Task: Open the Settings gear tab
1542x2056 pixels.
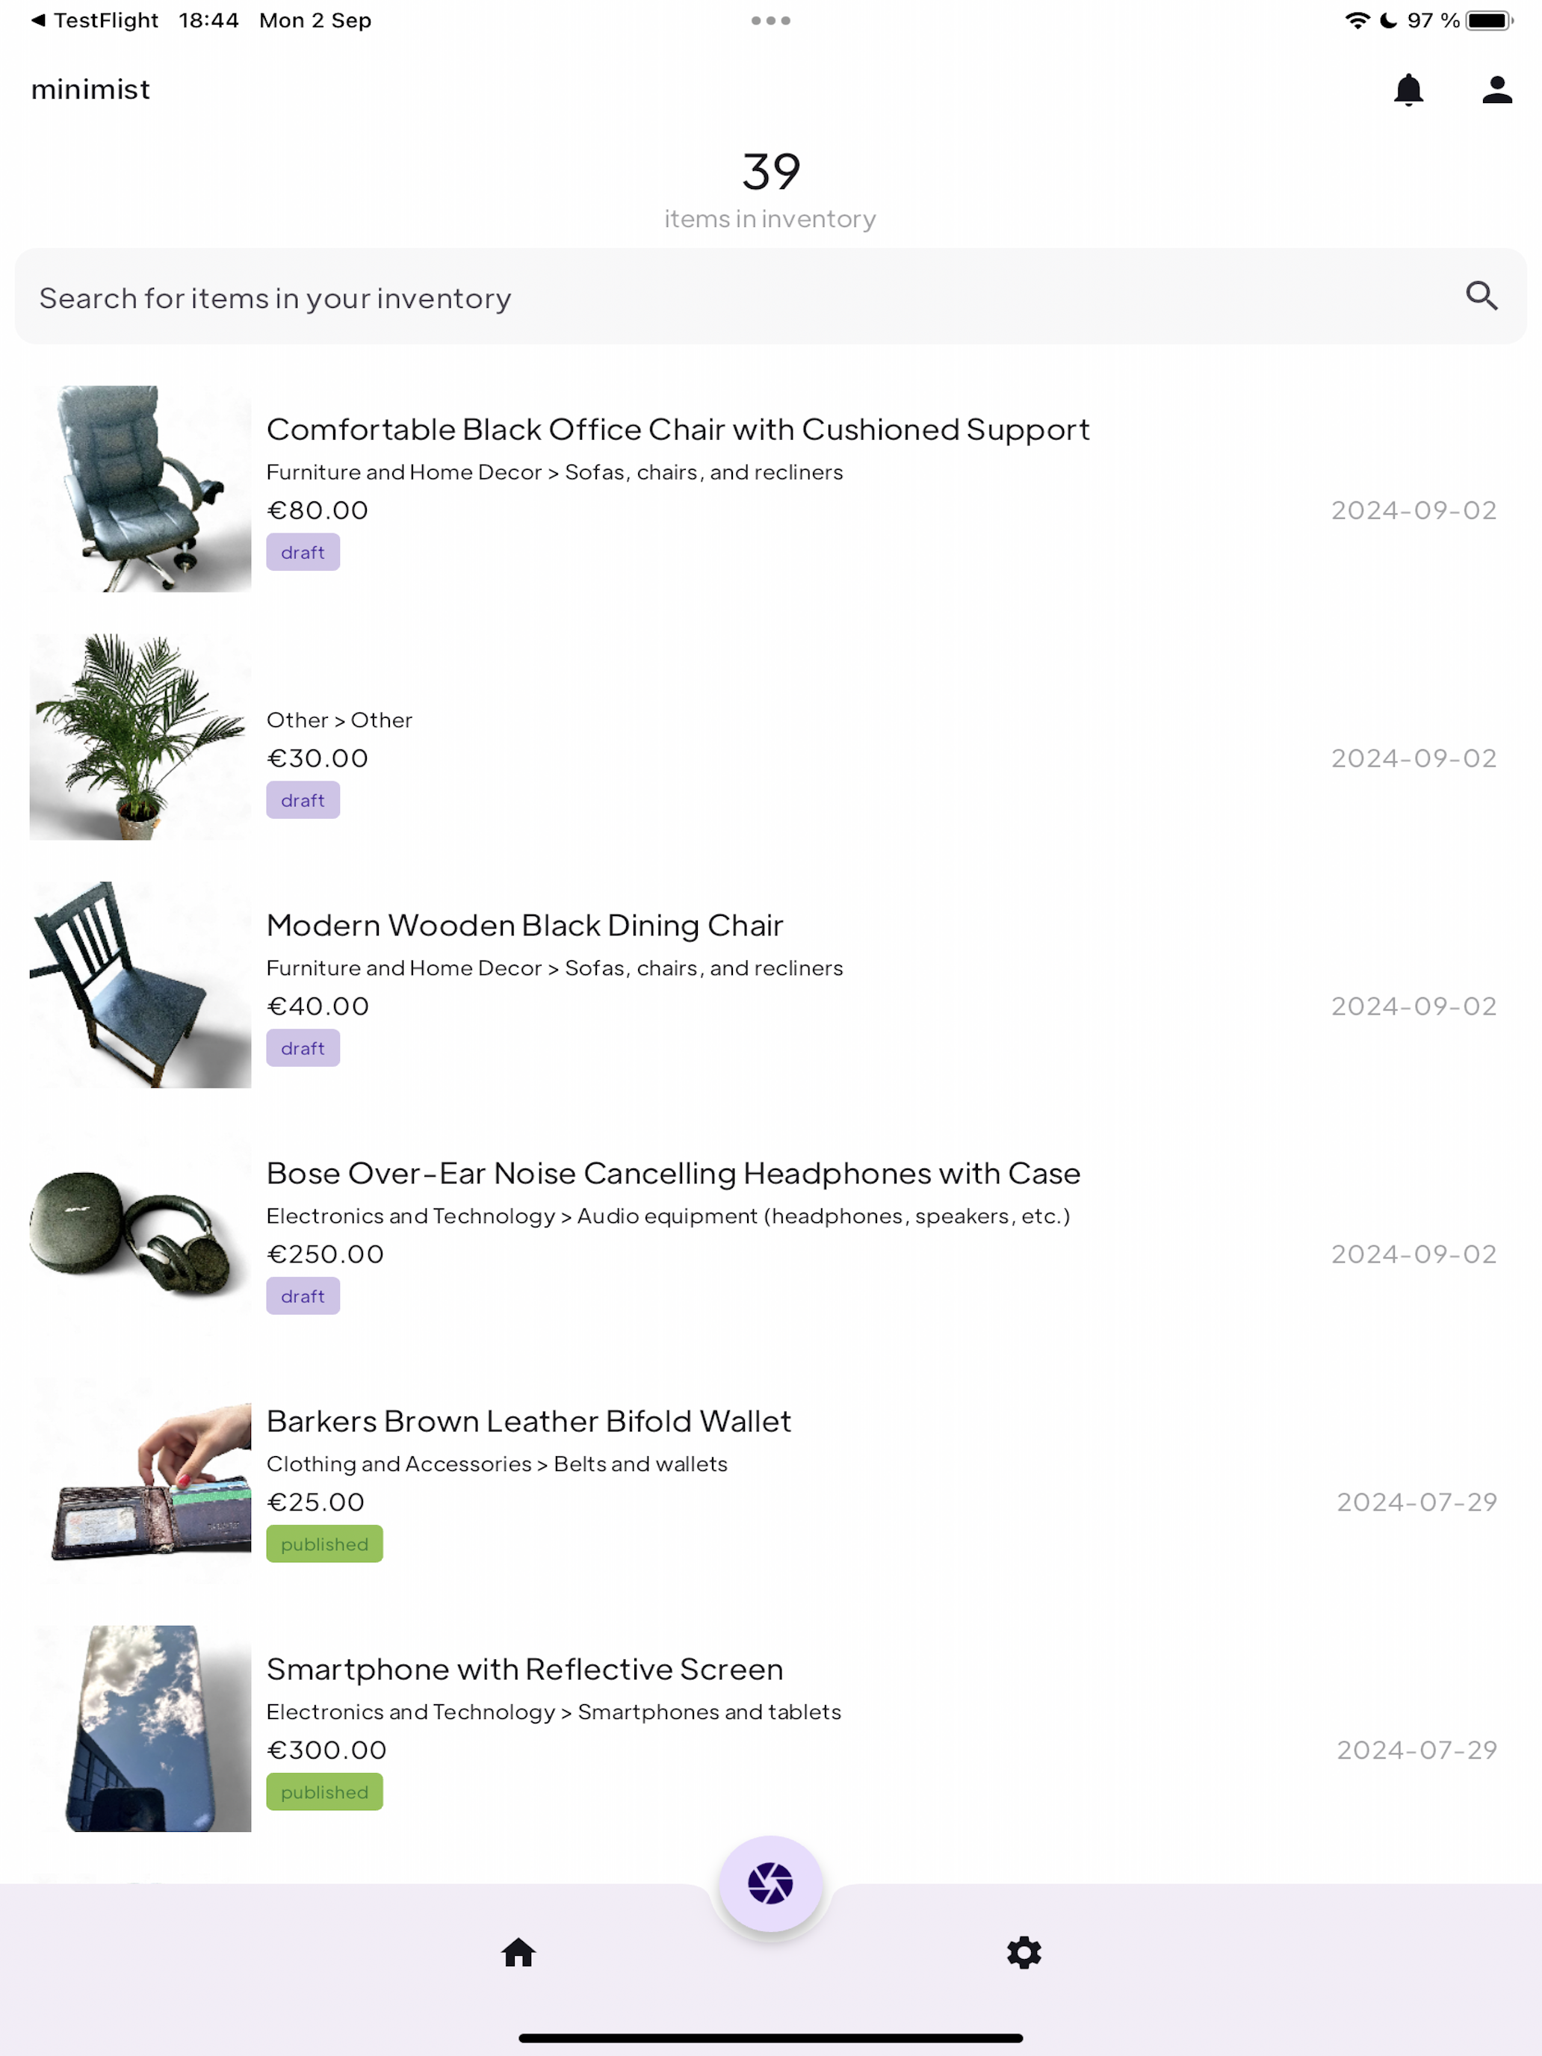Action: tap(1024, 1952)
